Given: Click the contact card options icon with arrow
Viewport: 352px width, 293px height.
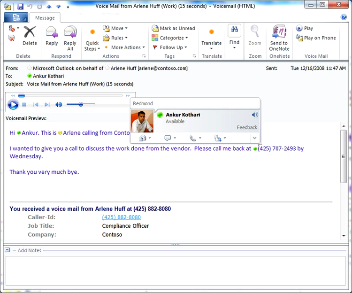Looking at the screenshot, I should (218, 138).
